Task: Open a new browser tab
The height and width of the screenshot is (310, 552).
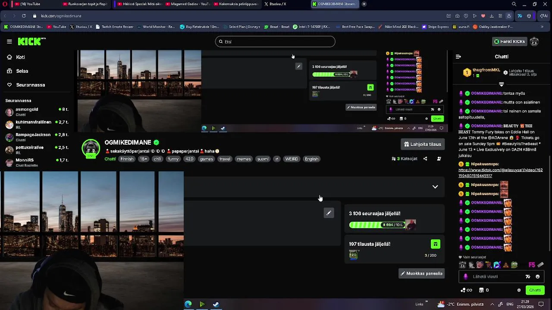Action: point(364,4)
